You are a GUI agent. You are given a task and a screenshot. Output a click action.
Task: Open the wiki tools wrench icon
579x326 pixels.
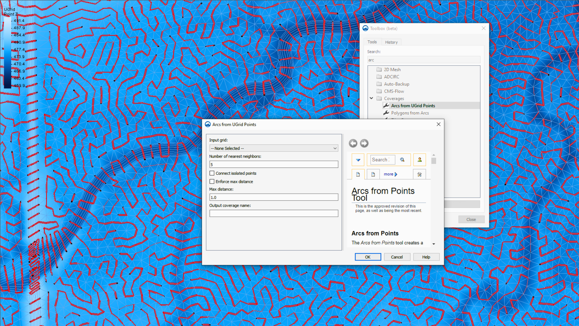tap(419, 174)
